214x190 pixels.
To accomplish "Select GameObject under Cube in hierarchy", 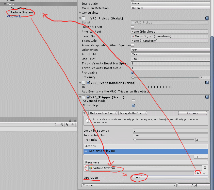I will click(x=20, y=8).
